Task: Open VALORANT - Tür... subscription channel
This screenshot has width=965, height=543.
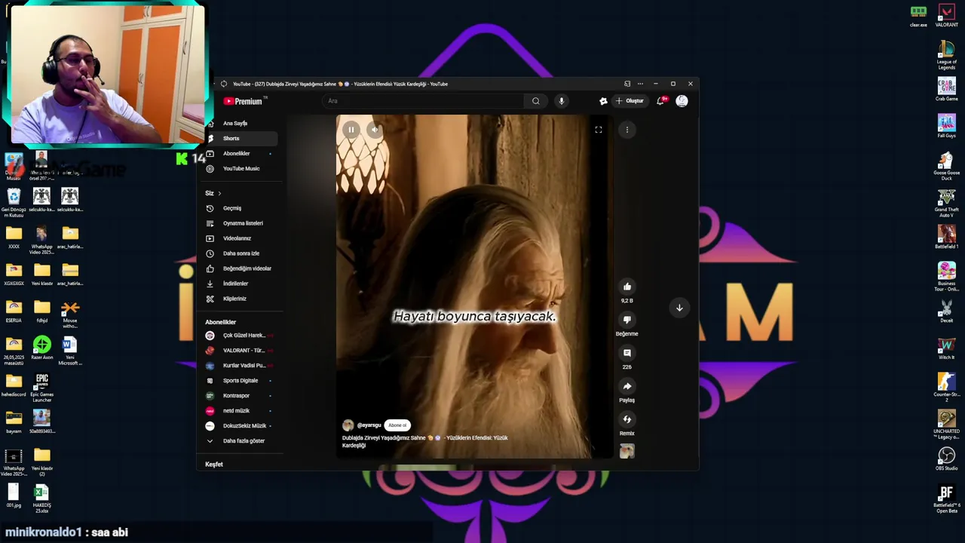Action: (240, 350)
